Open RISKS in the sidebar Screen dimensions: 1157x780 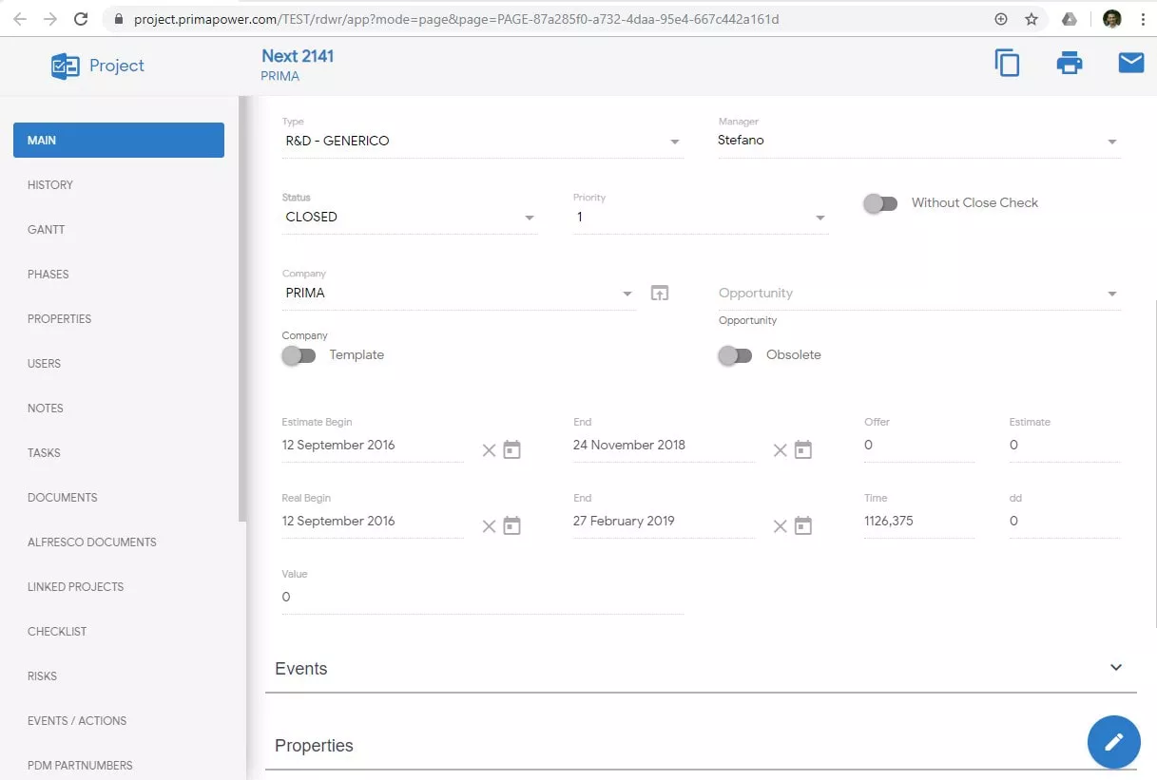pos(43,676)
